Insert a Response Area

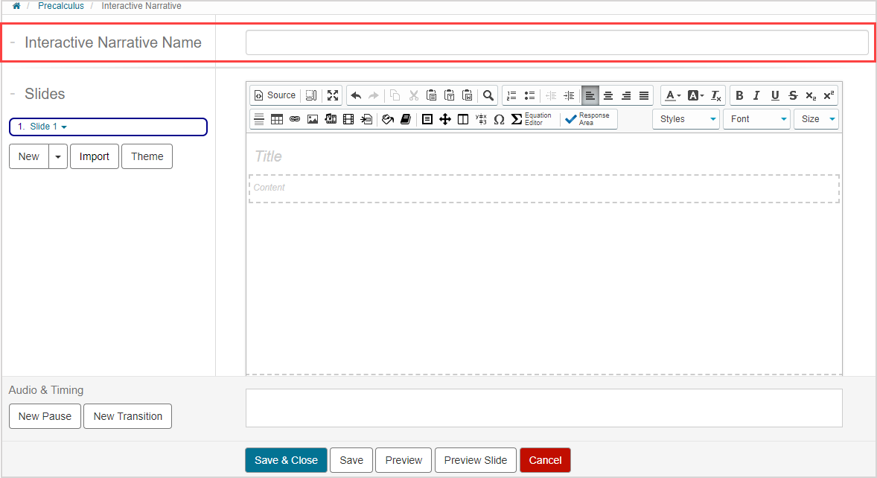588,119
